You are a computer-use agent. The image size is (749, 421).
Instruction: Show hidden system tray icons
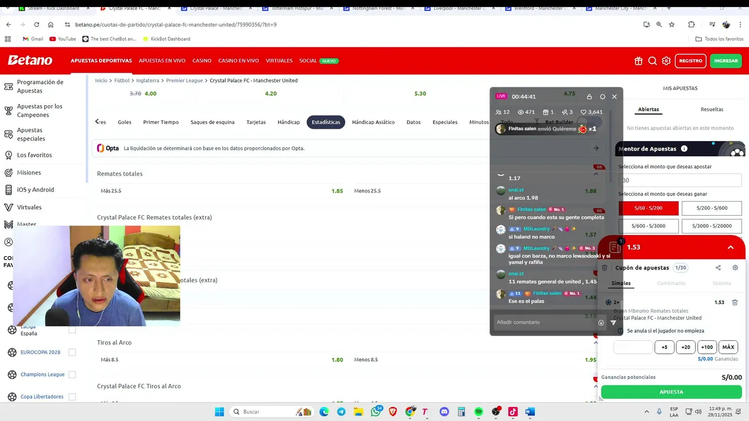pyautogui.click(x=647, y=412)
